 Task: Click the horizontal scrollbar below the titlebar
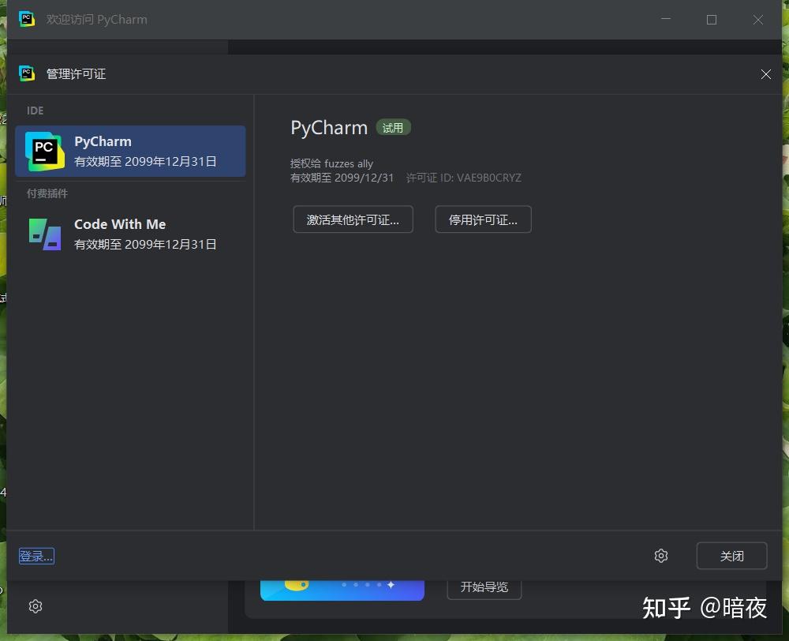coord(118,47)
